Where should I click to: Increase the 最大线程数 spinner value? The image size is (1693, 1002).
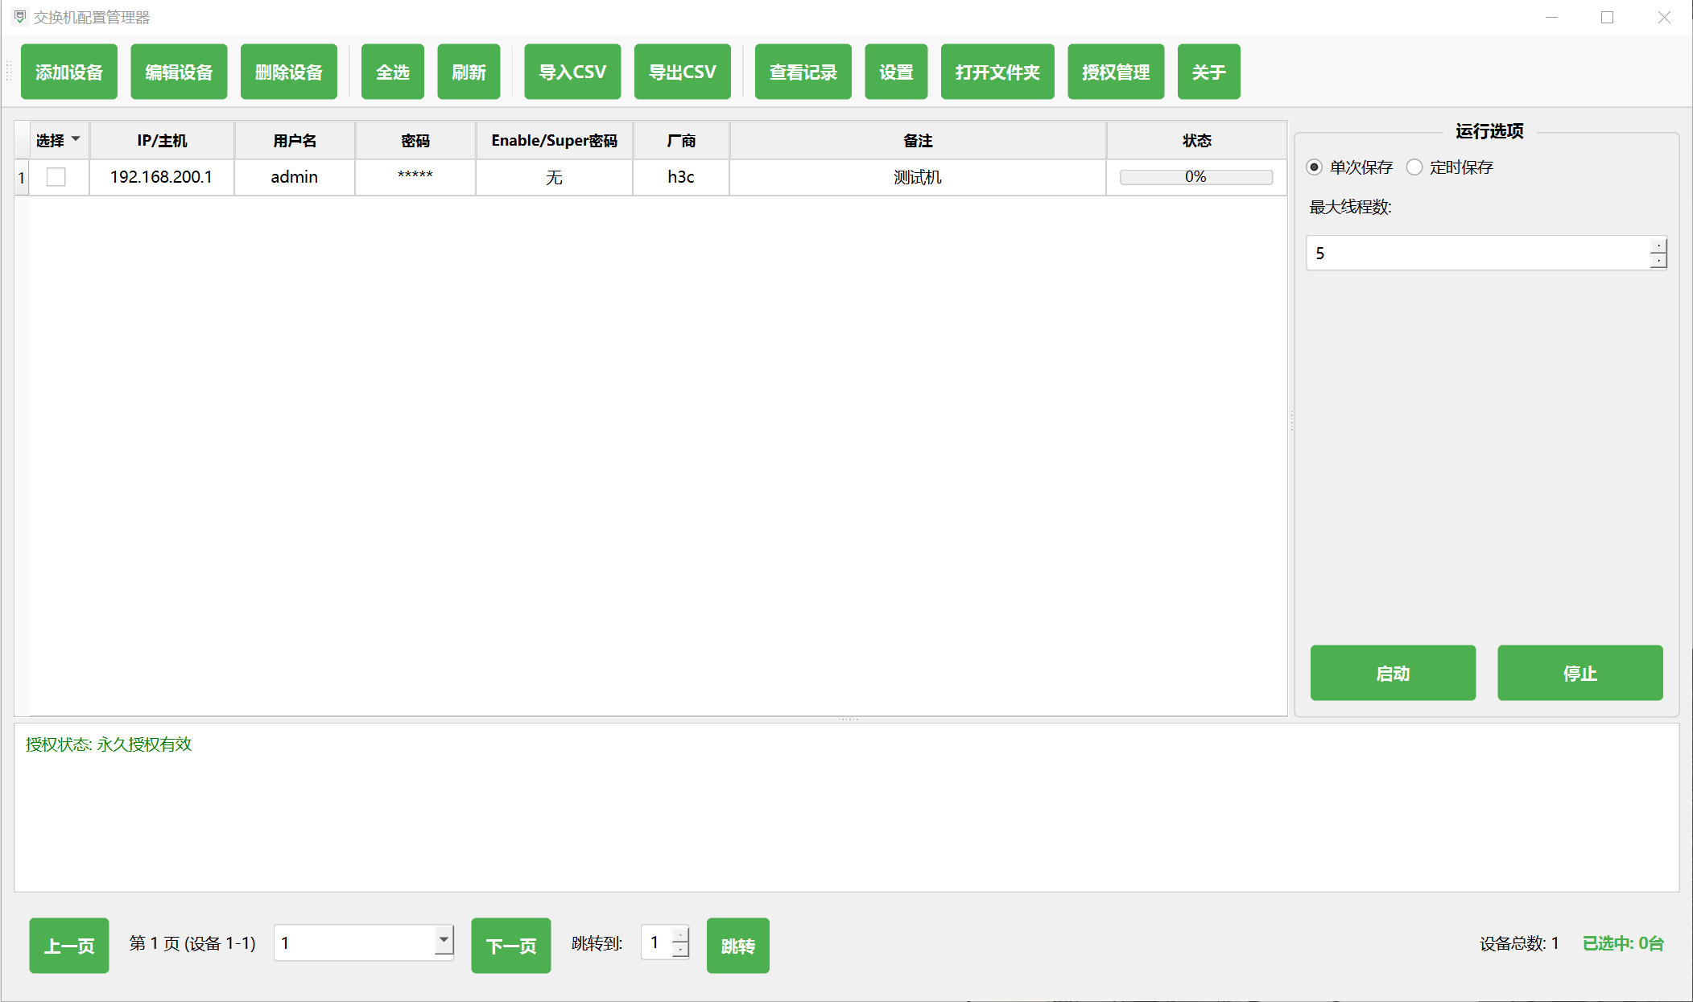[x=1658, y=245]
